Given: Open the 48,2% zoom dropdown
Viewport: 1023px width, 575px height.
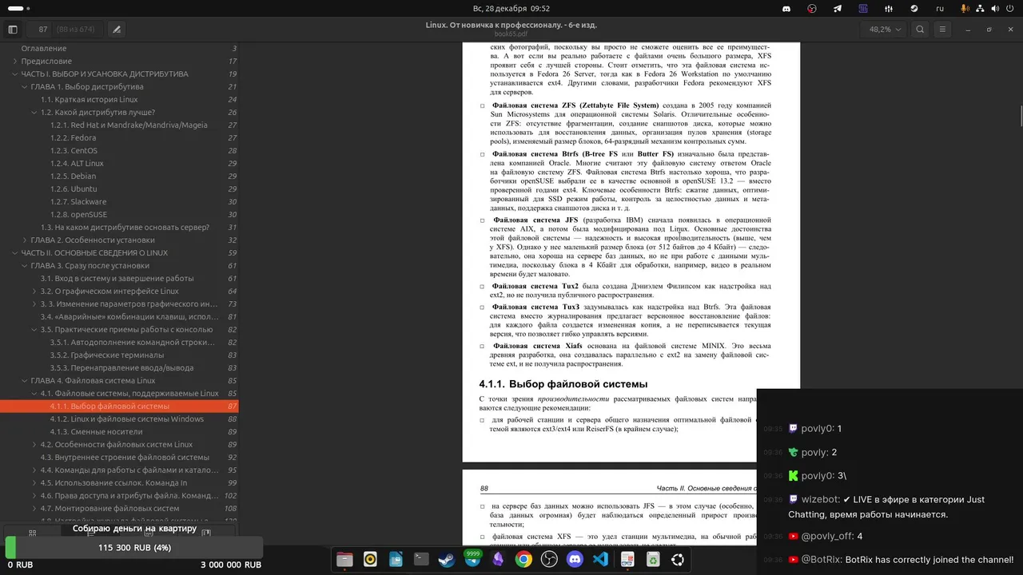Looking at the screenshot, I should pyautogui.click(x=885, y=30).
